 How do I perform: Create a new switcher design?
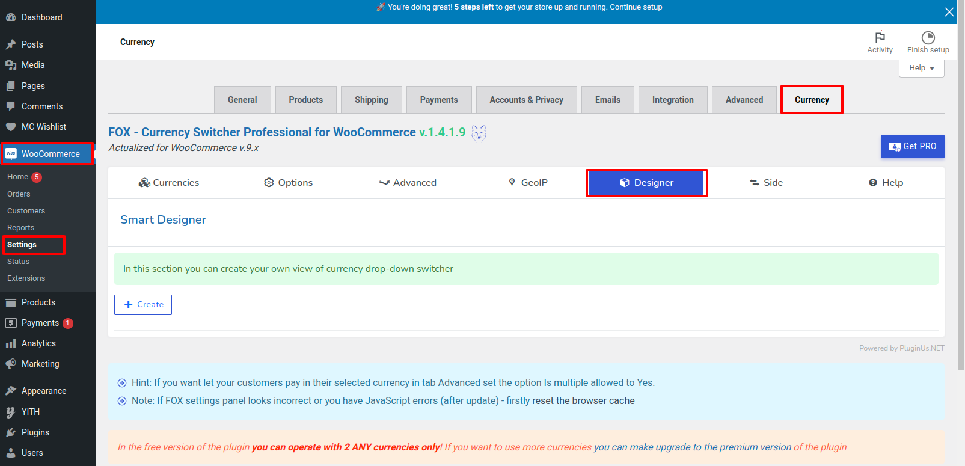pos(143,305)
